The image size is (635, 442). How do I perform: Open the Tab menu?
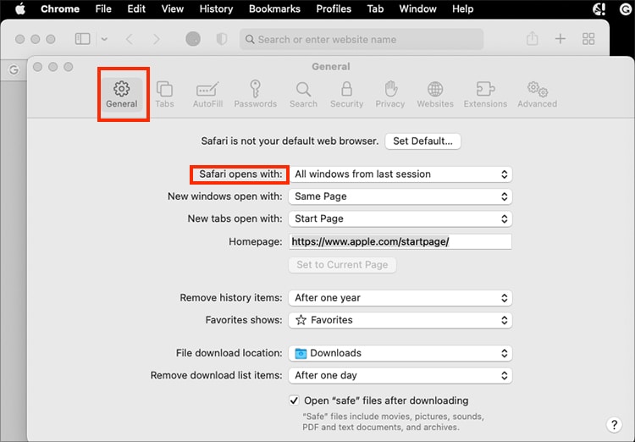(x=375, y=9)
